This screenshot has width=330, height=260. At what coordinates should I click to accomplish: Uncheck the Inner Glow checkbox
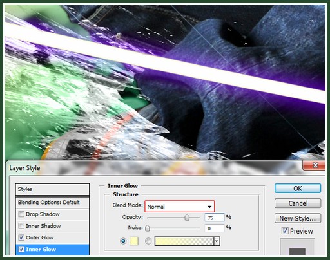point(21,249)
